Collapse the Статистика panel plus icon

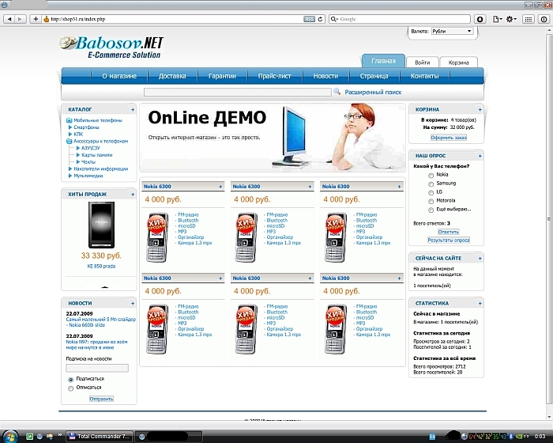[480, 304]
